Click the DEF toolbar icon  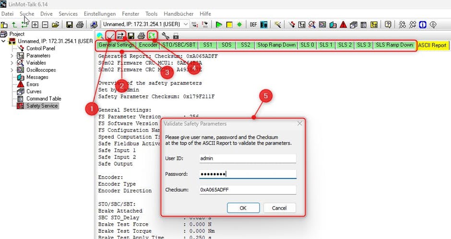(253, 24)
